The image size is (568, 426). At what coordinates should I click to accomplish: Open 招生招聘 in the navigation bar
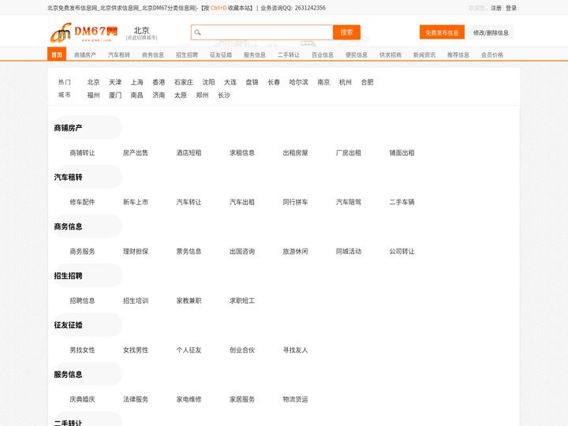(x=187, y=54)
